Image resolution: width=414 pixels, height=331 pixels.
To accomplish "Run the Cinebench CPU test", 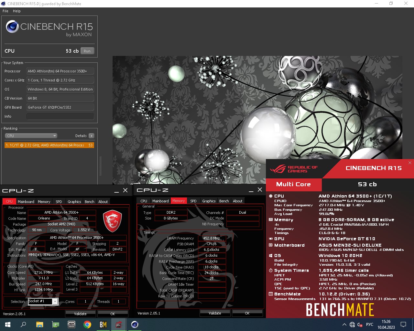I will [x=87, y=51].
